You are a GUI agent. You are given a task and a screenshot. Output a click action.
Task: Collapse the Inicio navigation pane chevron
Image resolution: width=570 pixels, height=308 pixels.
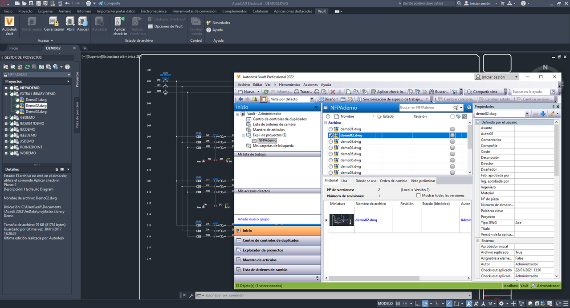317,107
